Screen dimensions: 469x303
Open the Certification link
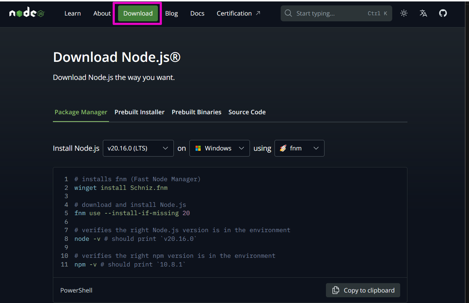238,13
